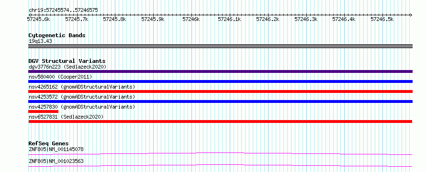Viewport: 426px width, 172px height.
Task: Open variant label nsv6527831 (Sedlazeck2020)
Action: 66,117
